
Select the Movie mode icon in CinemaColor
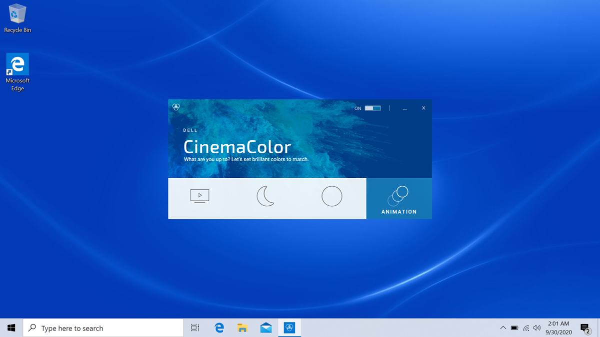click(x=200, y=196)
